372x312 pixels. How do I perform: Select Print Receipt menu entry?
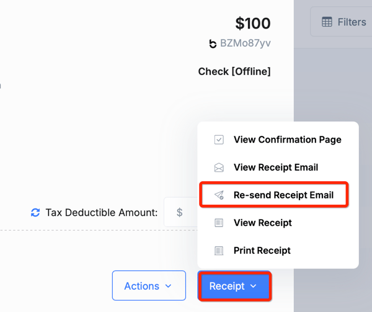278,251
